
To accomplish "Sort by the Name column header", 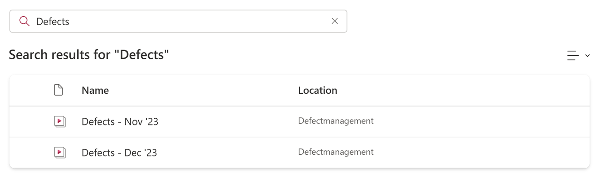I will (x=95, y=90).
